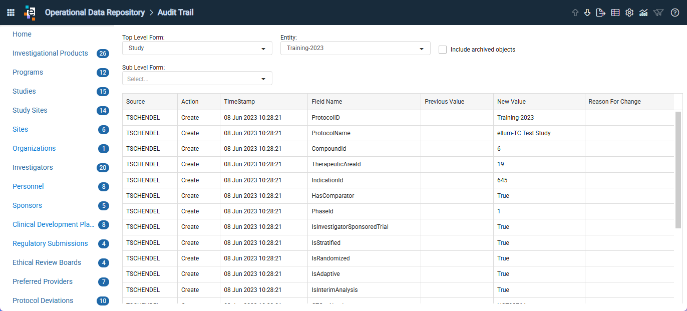Select the TherapeuticAreaId cell
The width and height of the screenshot is (687, 311).
tap(365, 164)
